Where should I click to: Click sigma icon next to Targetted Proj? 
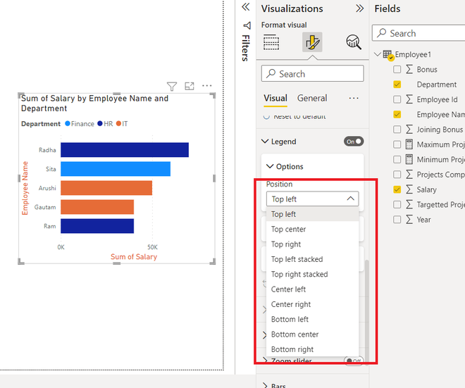point(409,204)
